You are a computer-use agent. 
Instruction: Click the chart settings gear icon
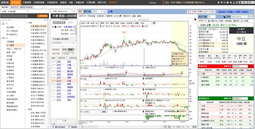click(154, 23)
